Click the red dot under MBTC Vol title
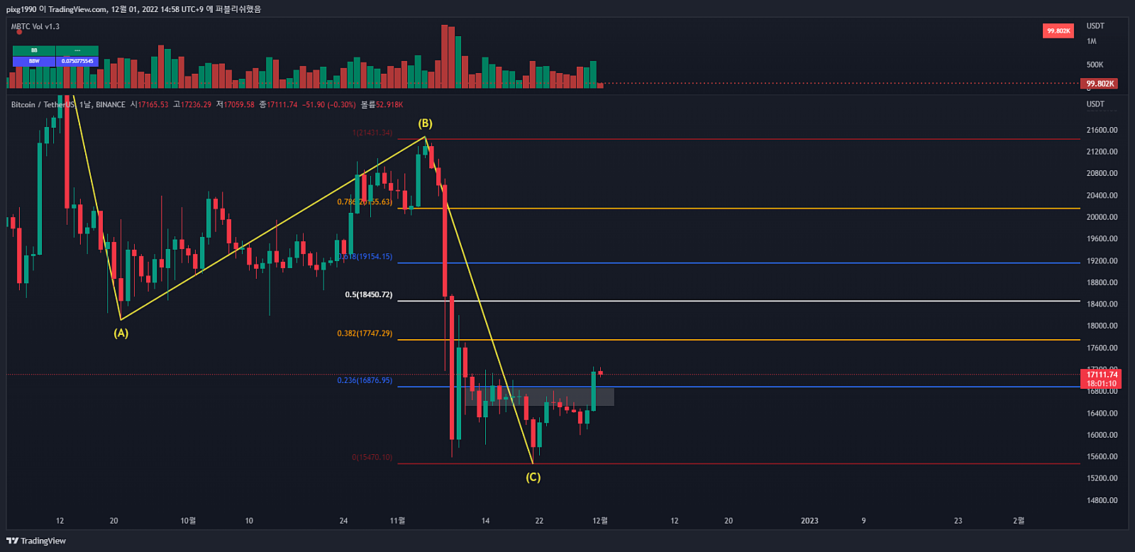Viewport: 1135px width, 552px height. click(x=19, y=32)
